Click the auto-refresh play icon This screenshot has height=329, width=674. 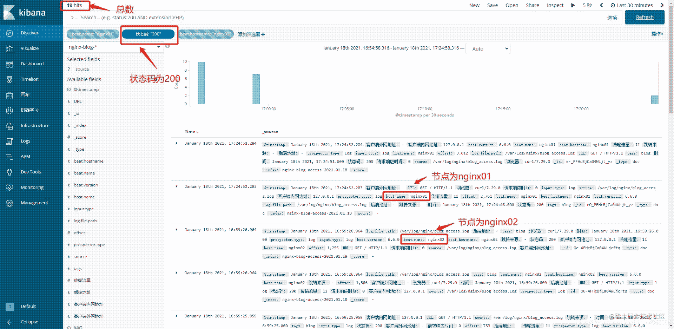pos(573,5)
